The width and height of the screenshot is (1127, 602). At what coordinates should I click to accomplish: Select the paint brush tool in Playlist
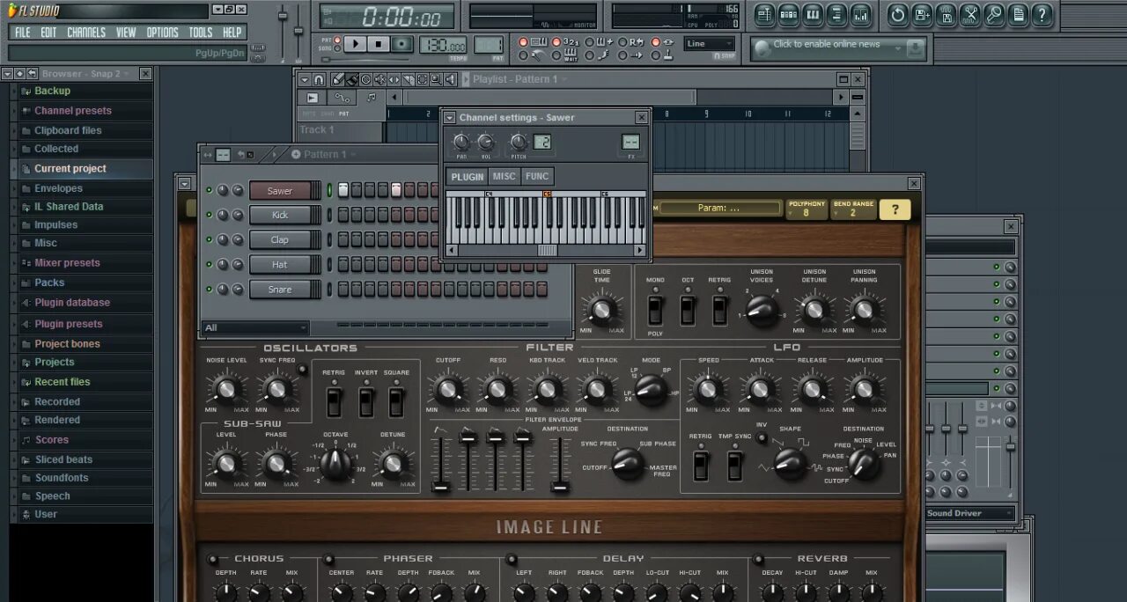coord(352,79)
